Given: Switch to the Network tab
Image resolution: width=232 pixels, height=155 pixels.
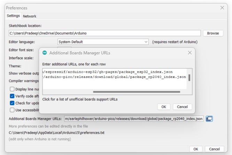Looking at the screenshot, I should point(30,16).
